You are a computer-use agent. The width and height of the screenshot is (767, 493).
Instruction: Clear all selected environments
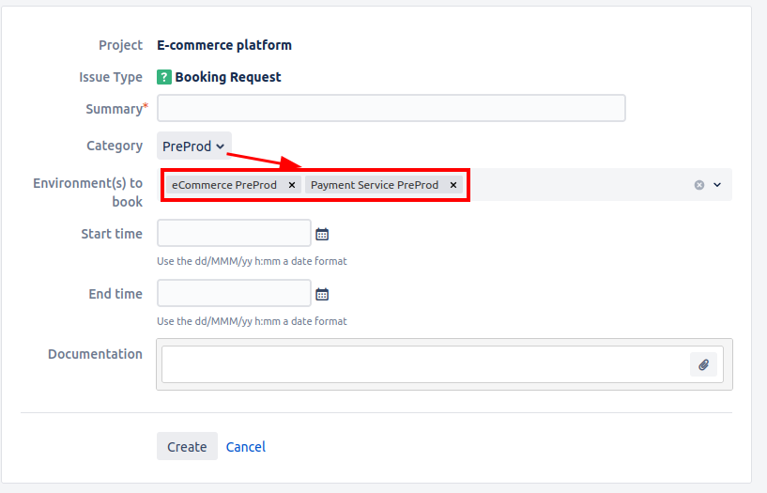[698, 185]
